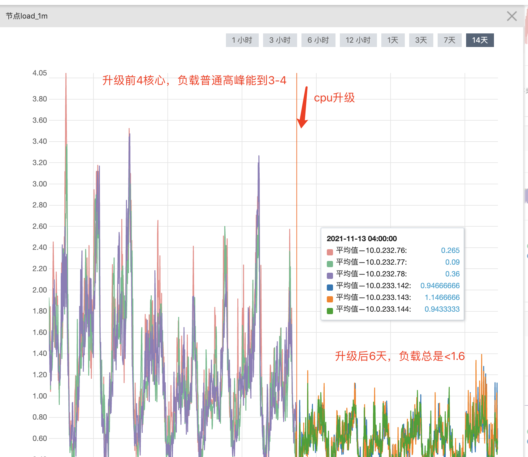Viewport: 528px width, 457px height.
Task: Click the orange swatch for 10.0.233.143
Action: (x=330, y=299)
